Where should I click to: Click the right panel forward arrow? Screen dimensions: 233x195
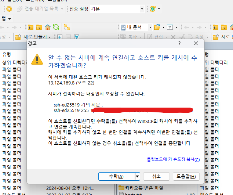coord(199,28)
